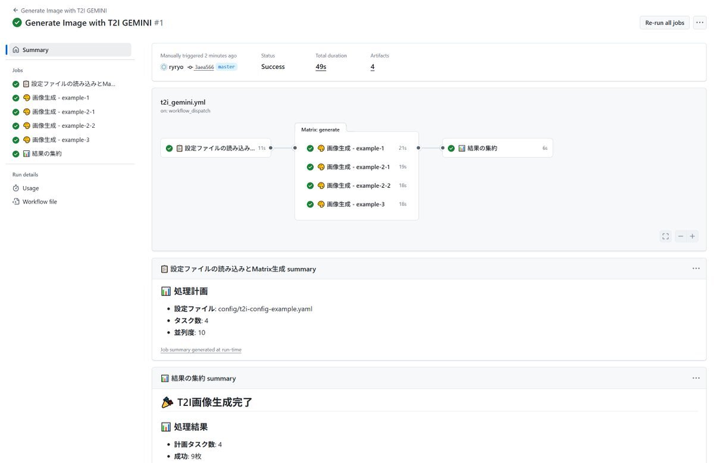Click the ryryo avatar icon
Image resolution: width=714 pixels, height=463 pixels.
[x=164, y=67]
